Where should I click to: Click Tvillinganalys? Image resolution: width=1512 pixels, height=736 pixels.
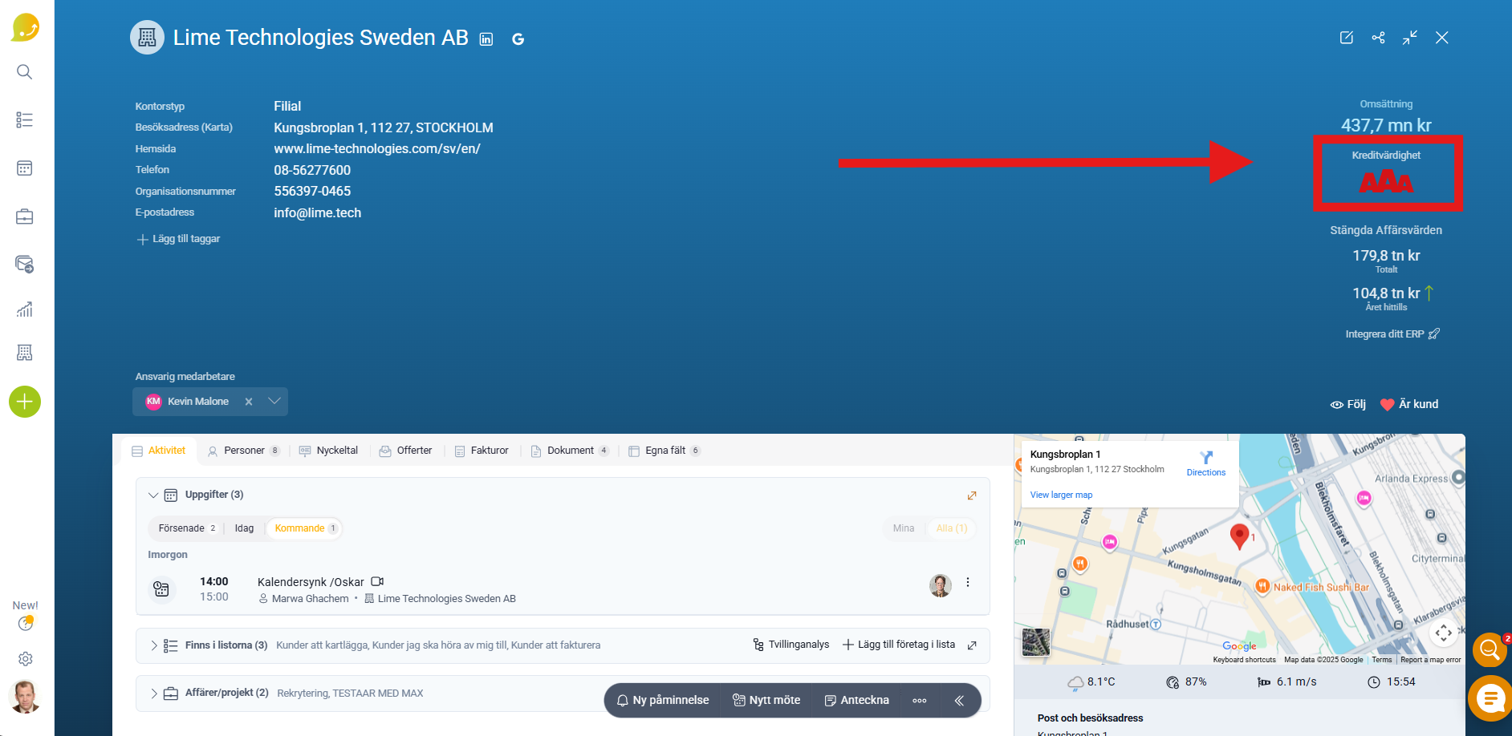click(791, 645)
